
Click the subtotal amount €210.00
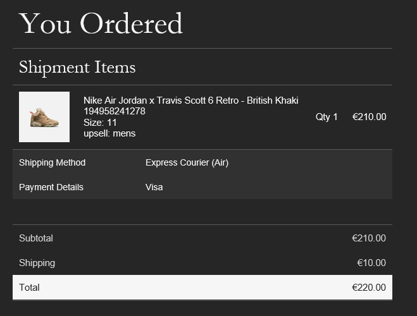click(x=369, y=238)
